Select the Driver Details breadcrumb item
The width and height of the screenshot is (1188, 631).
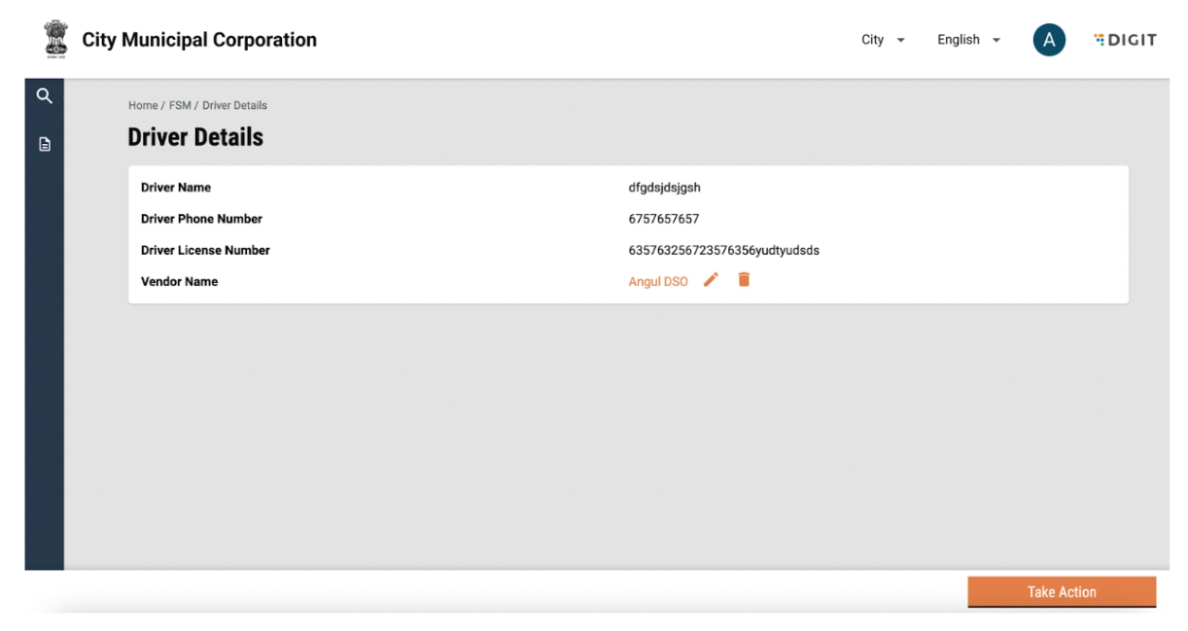[x=234, y=105]
